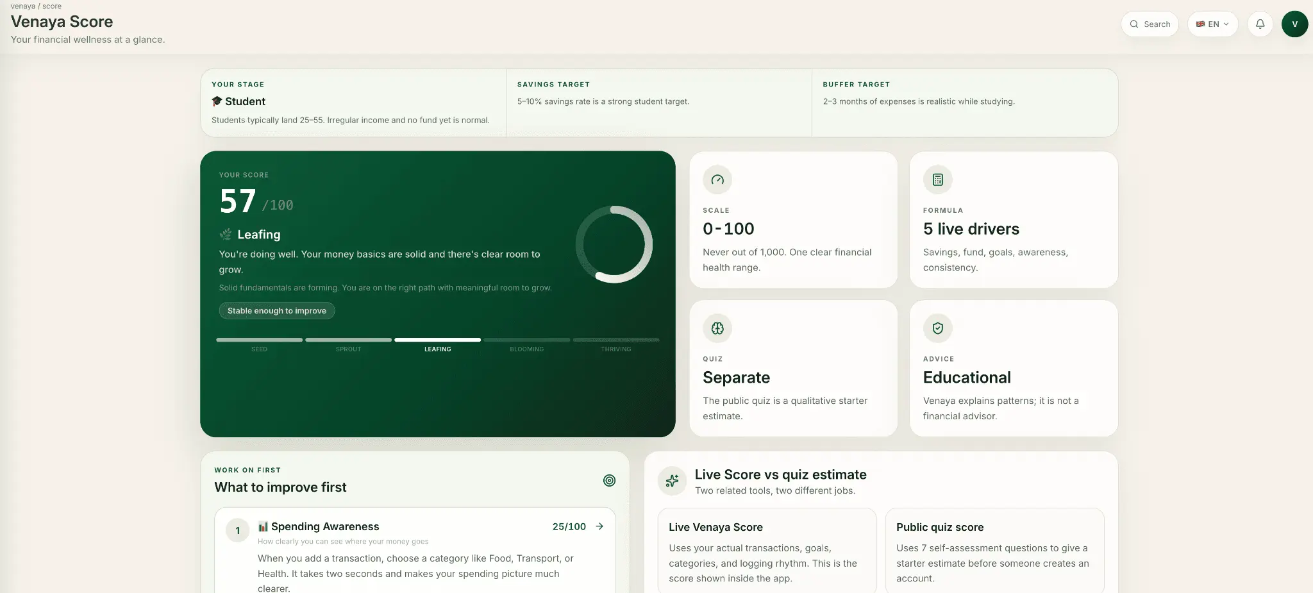Click the Live Venaya Score card title
Image resolution: width=1313 pixels, height=593 pixels.
(715, 527)
